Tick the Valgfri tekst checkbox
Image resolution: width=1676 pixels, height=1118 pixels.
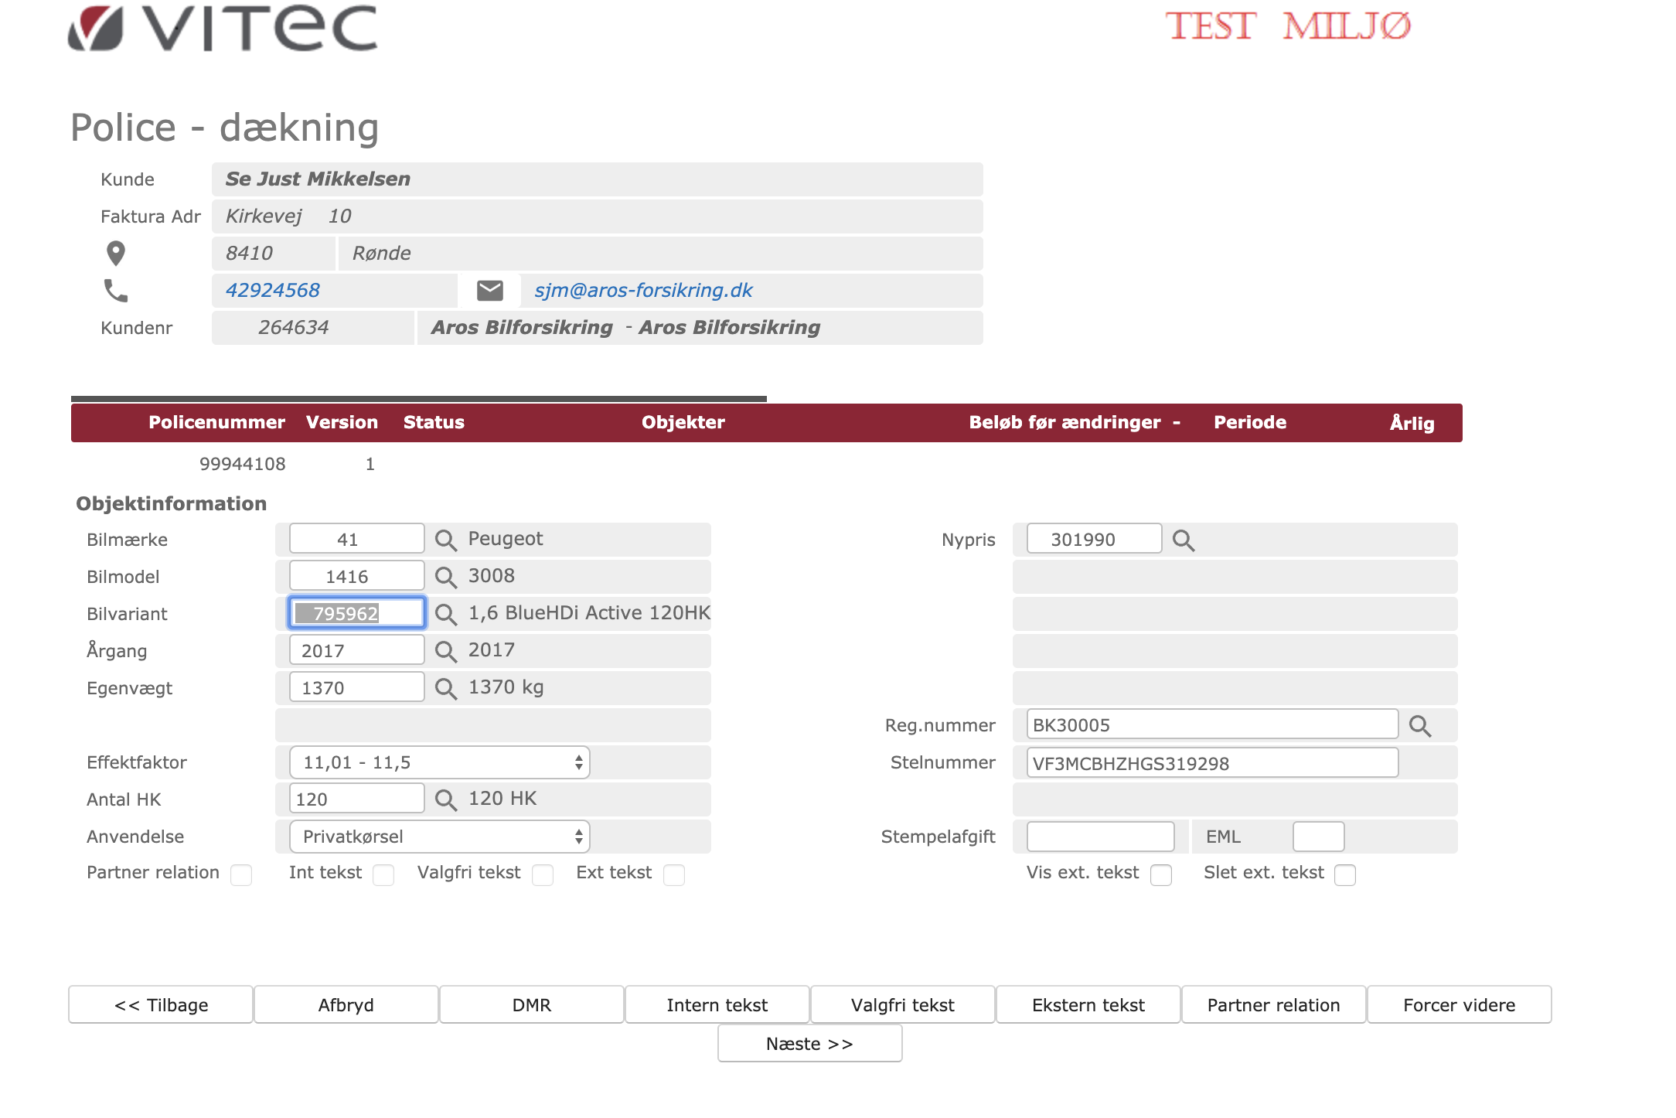click(543, 874)
